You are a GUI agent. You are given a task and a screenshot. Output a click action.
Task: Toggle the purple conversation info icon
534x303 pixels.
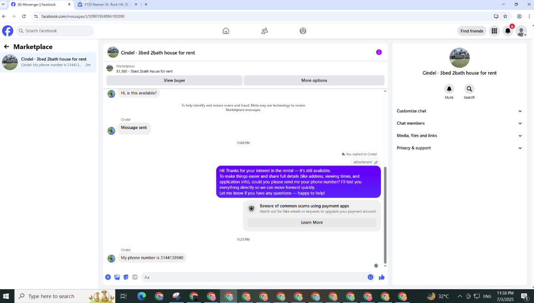pyautogui.click(x=379, y=52)
